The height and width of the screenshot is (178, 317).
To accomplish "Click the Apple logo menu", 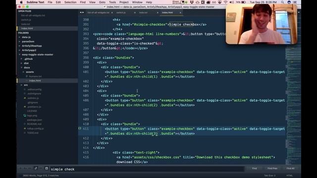I will pyautogui.click(x=21, y=2).
